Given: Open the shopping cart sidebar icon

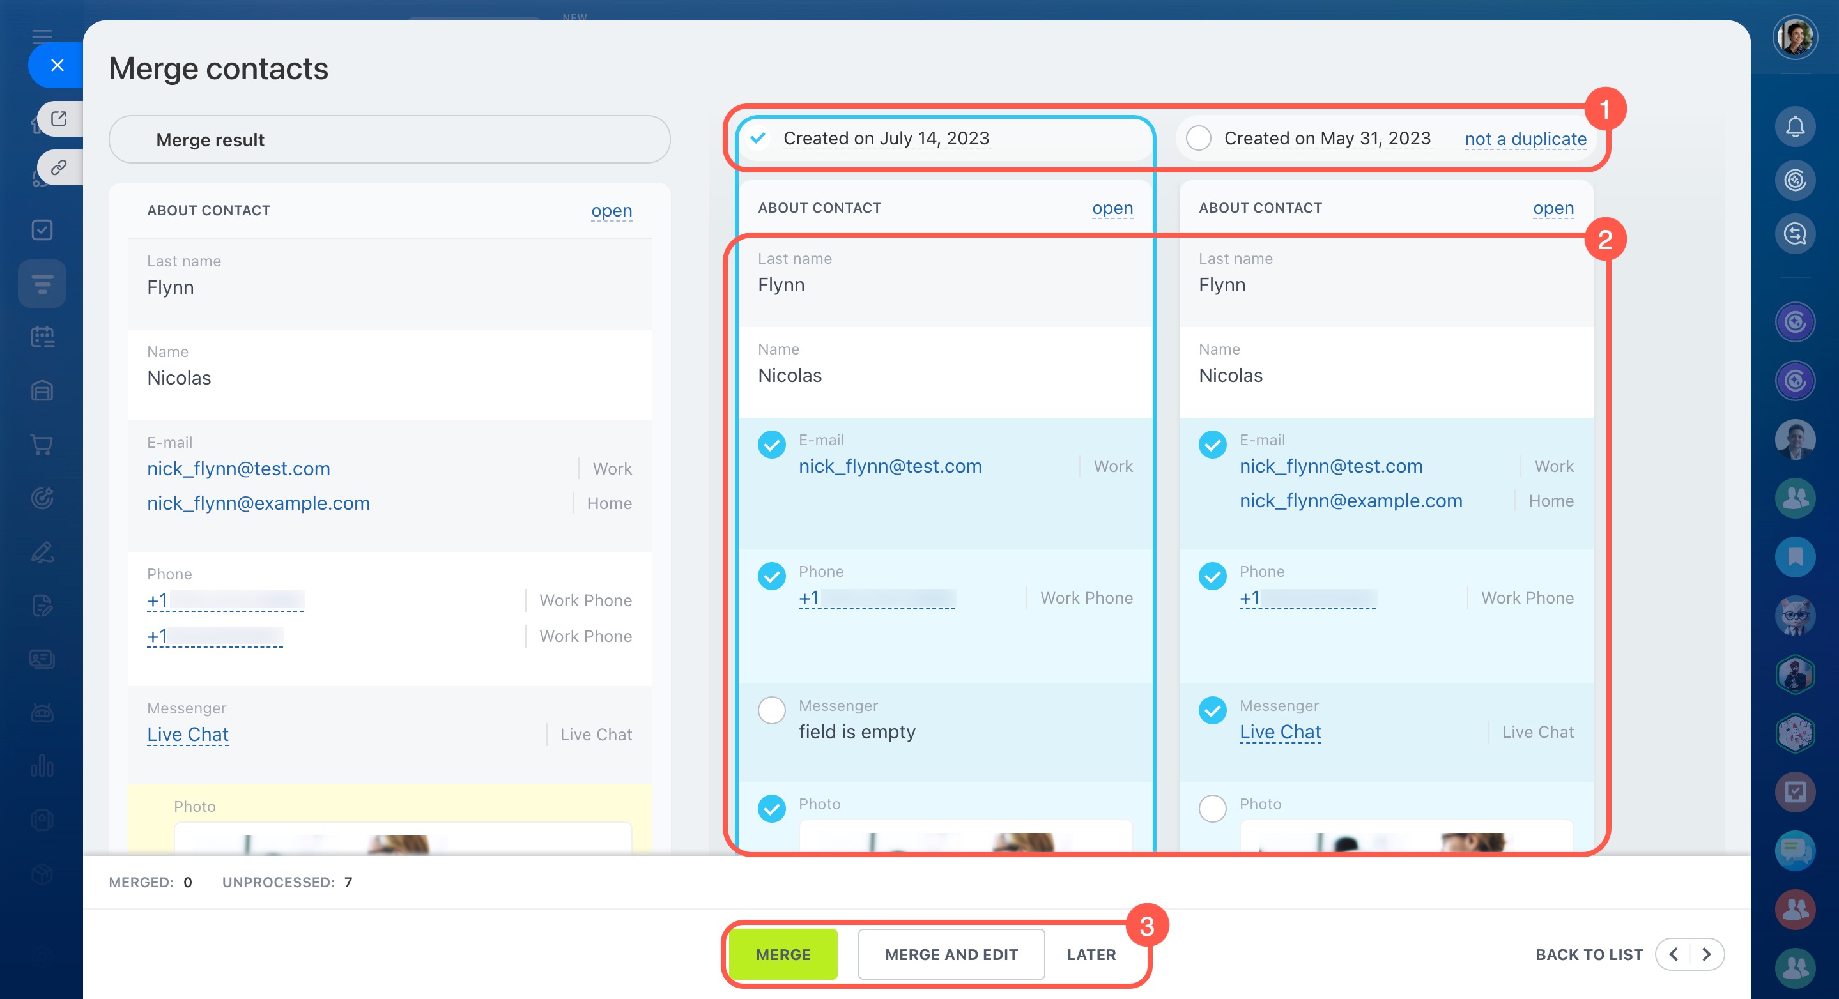Looking at the screenshot, I should pos(42,445).
